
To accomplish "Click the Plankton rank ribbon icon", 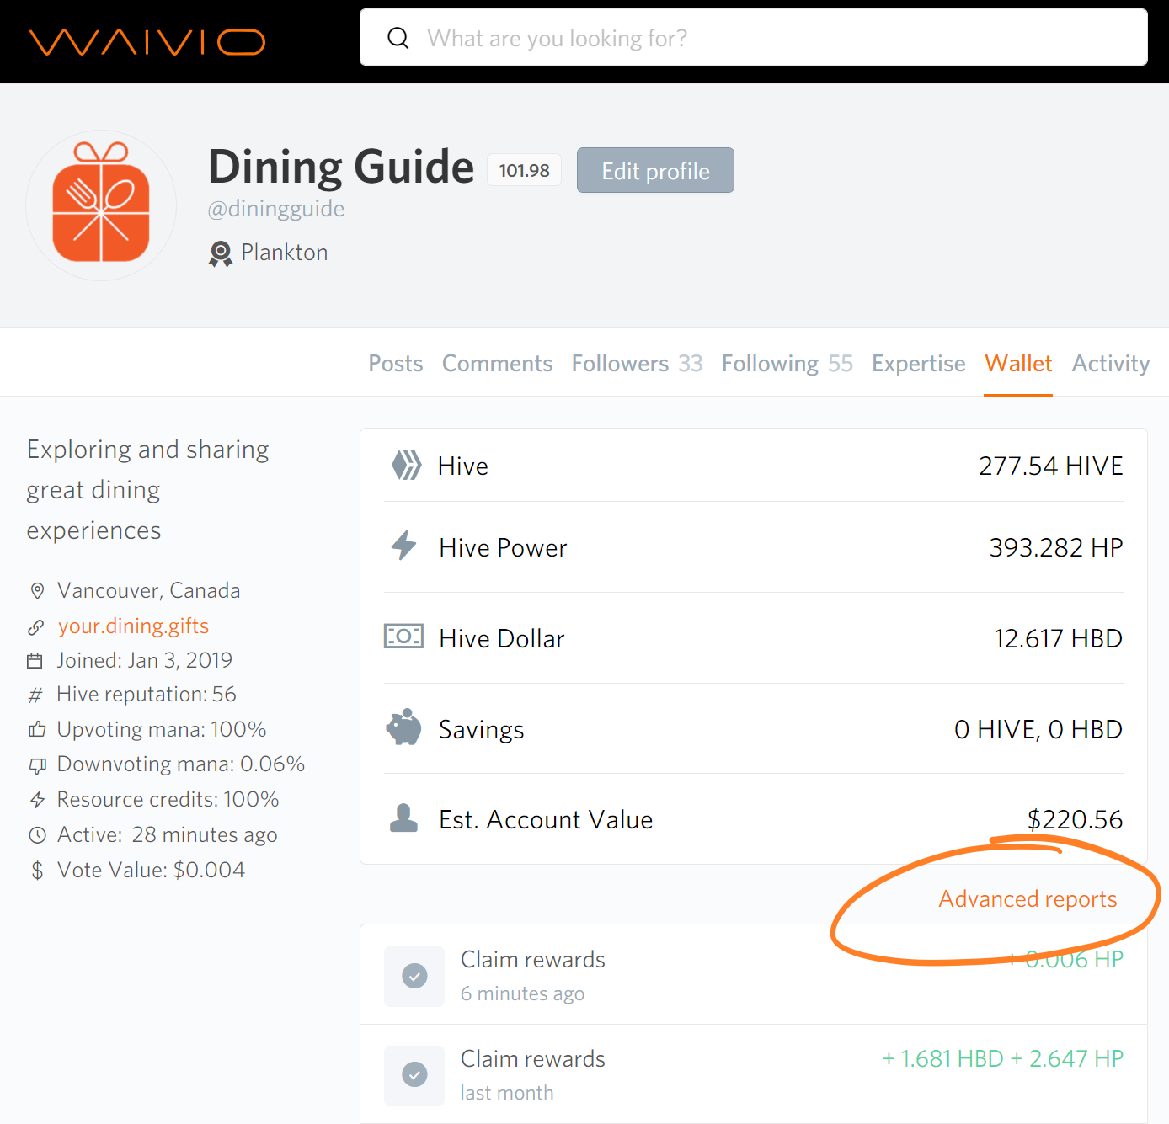I will pos(221,253).
